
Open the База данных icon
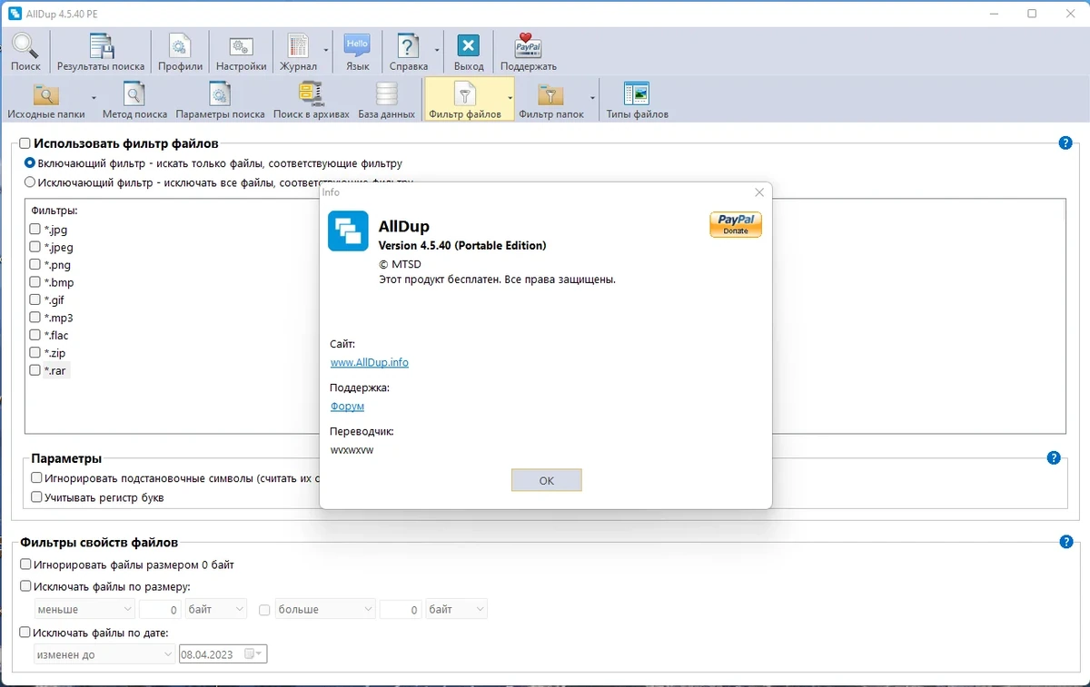(x=387, y=94)
